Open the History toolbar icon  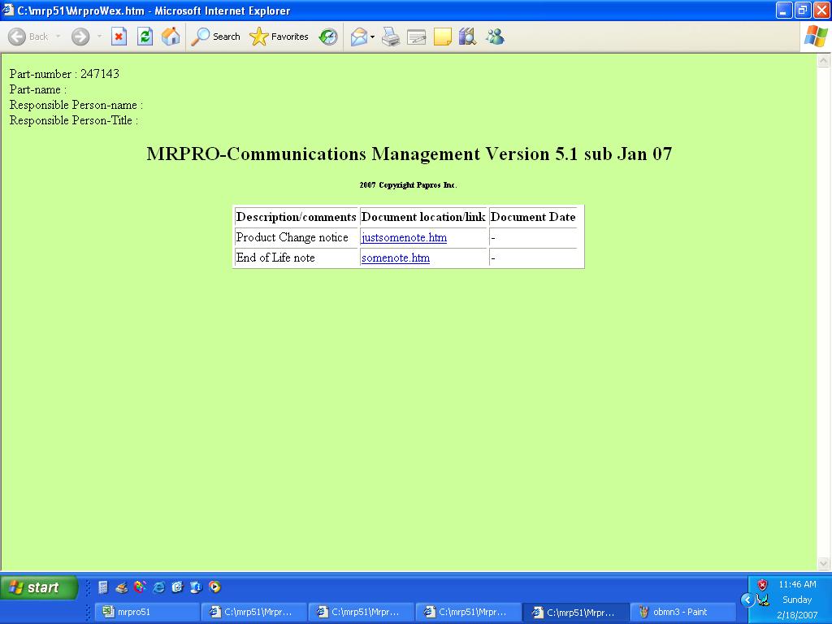[328, 37]
